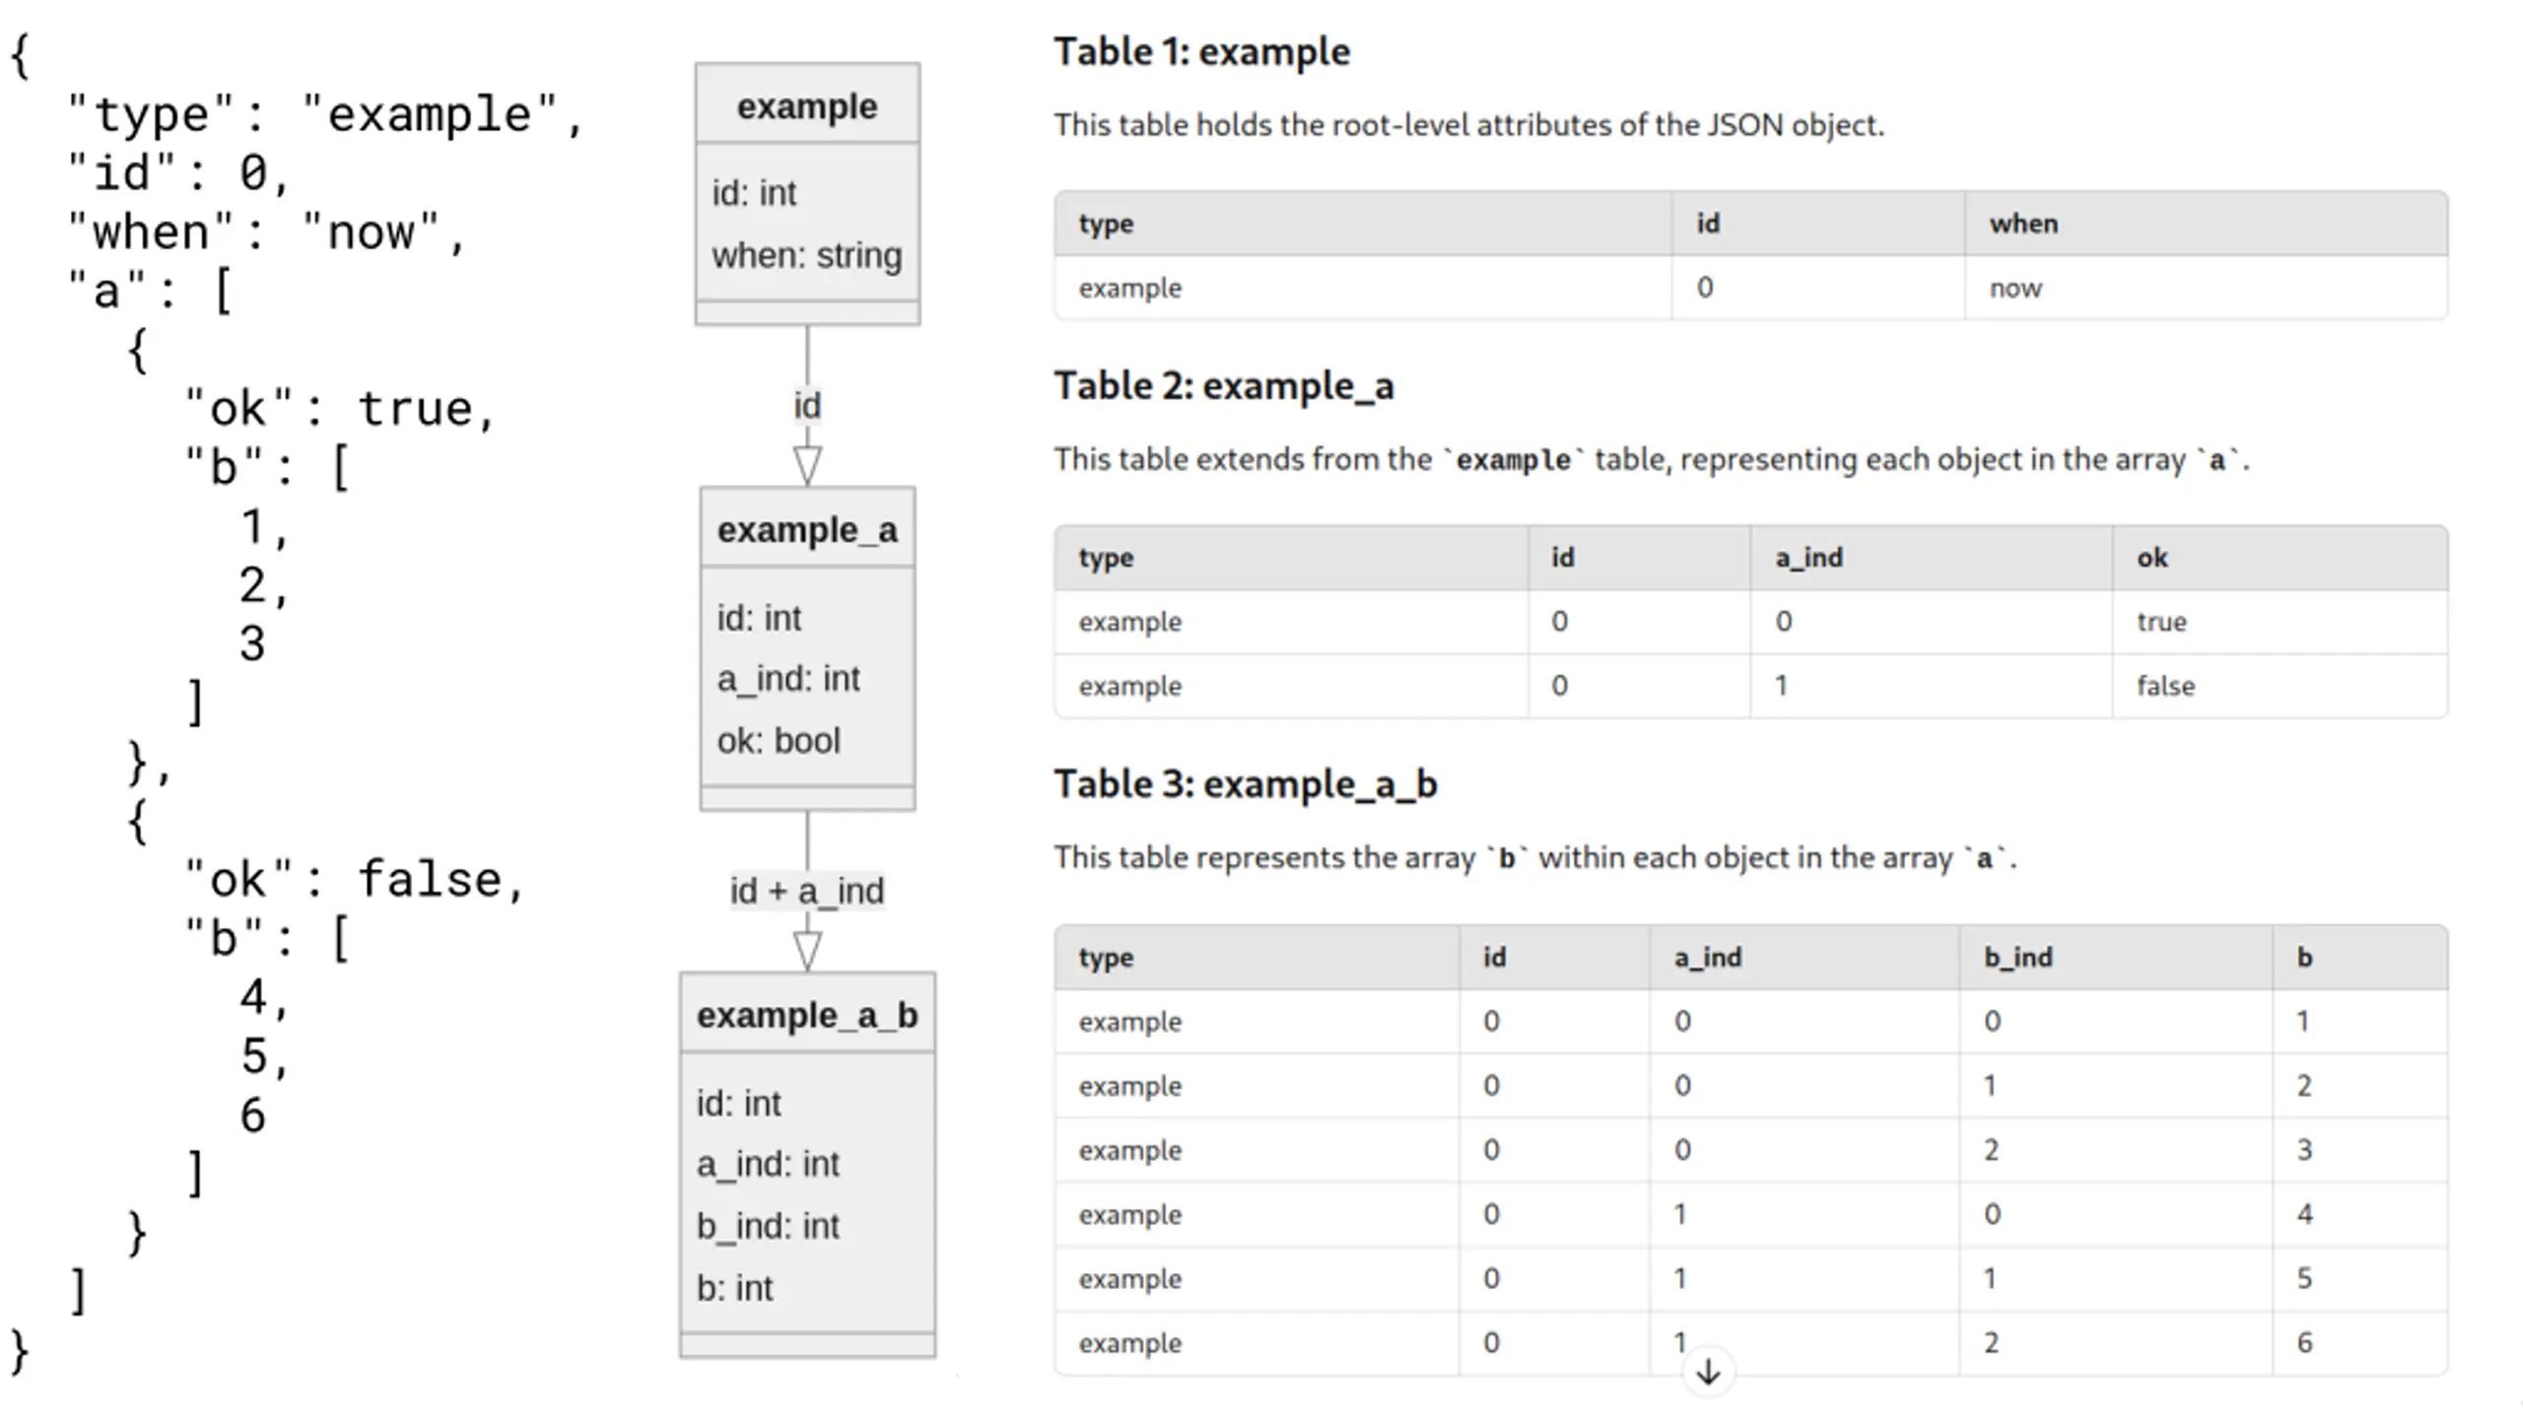Select the example_a diagram box header
2523x1419 pixels.
pos(807,529)
